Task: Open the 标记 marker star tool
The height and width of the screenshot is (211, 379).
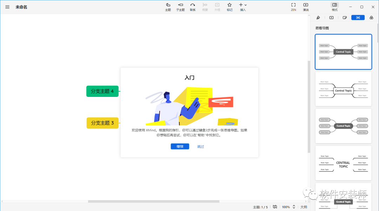Action: 230,7
